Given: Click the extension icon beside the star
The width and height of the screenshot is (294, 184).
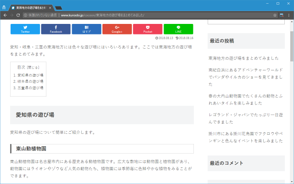Looking at the screenshot, I should tap(282, 15).
